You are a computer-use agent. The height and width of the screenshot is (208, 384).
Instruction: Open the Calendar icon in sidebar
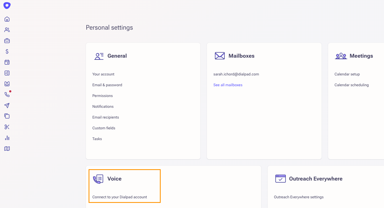[7, 62]
